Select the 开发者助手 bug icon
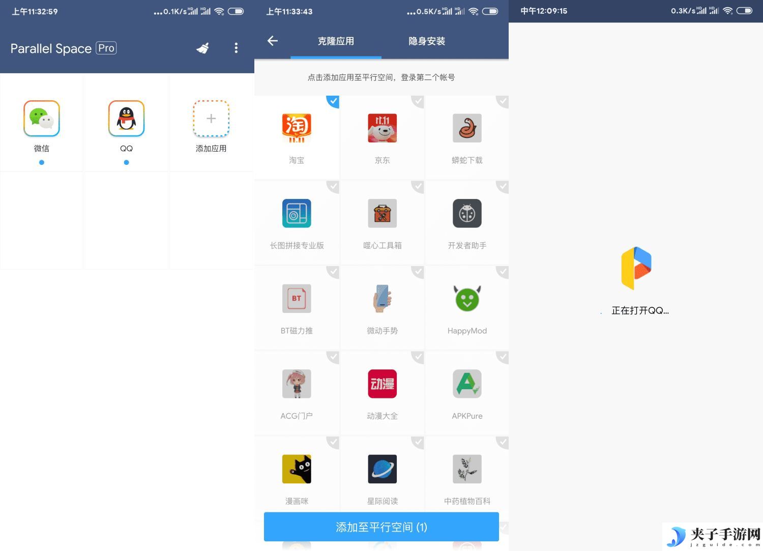 point(467,213)
